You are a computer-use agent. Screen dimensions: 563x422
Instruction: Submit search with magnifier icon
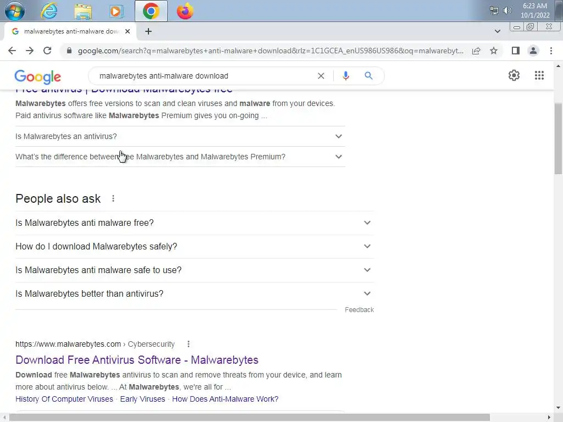368,76
